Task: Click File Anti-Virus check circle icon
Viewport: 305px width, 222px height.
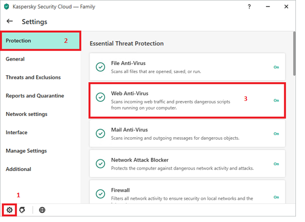Action: click(100, 67)
